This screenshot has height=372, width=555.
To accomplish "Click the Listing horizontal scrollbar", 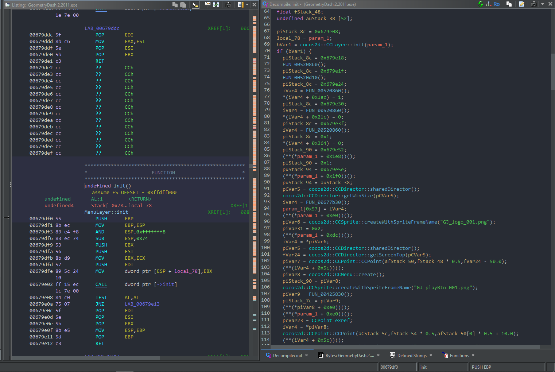I will 86,358.
